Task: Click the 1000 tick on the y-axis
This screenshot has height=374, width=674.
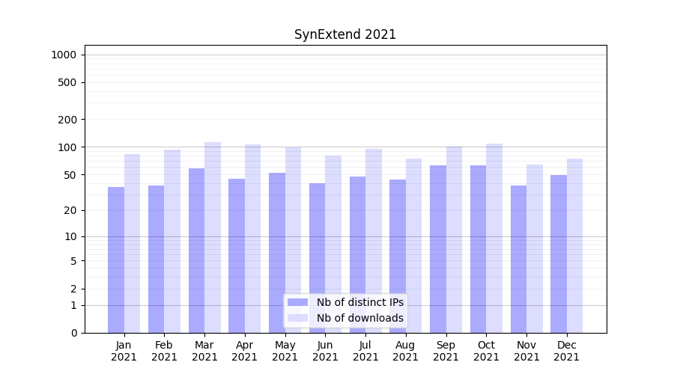Action: click(64, 55)
